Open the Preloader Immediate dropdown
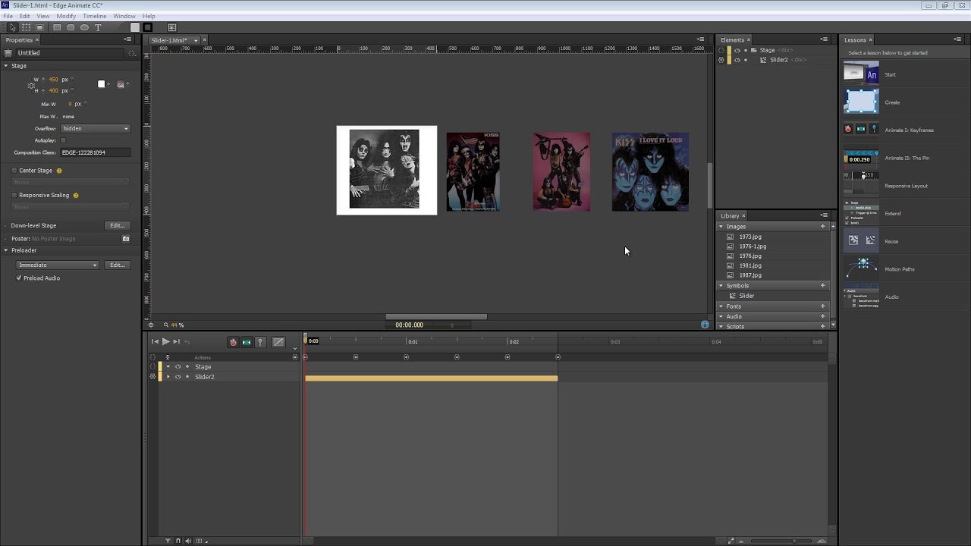This screenshot has width=971, height=546. [57, 265]
